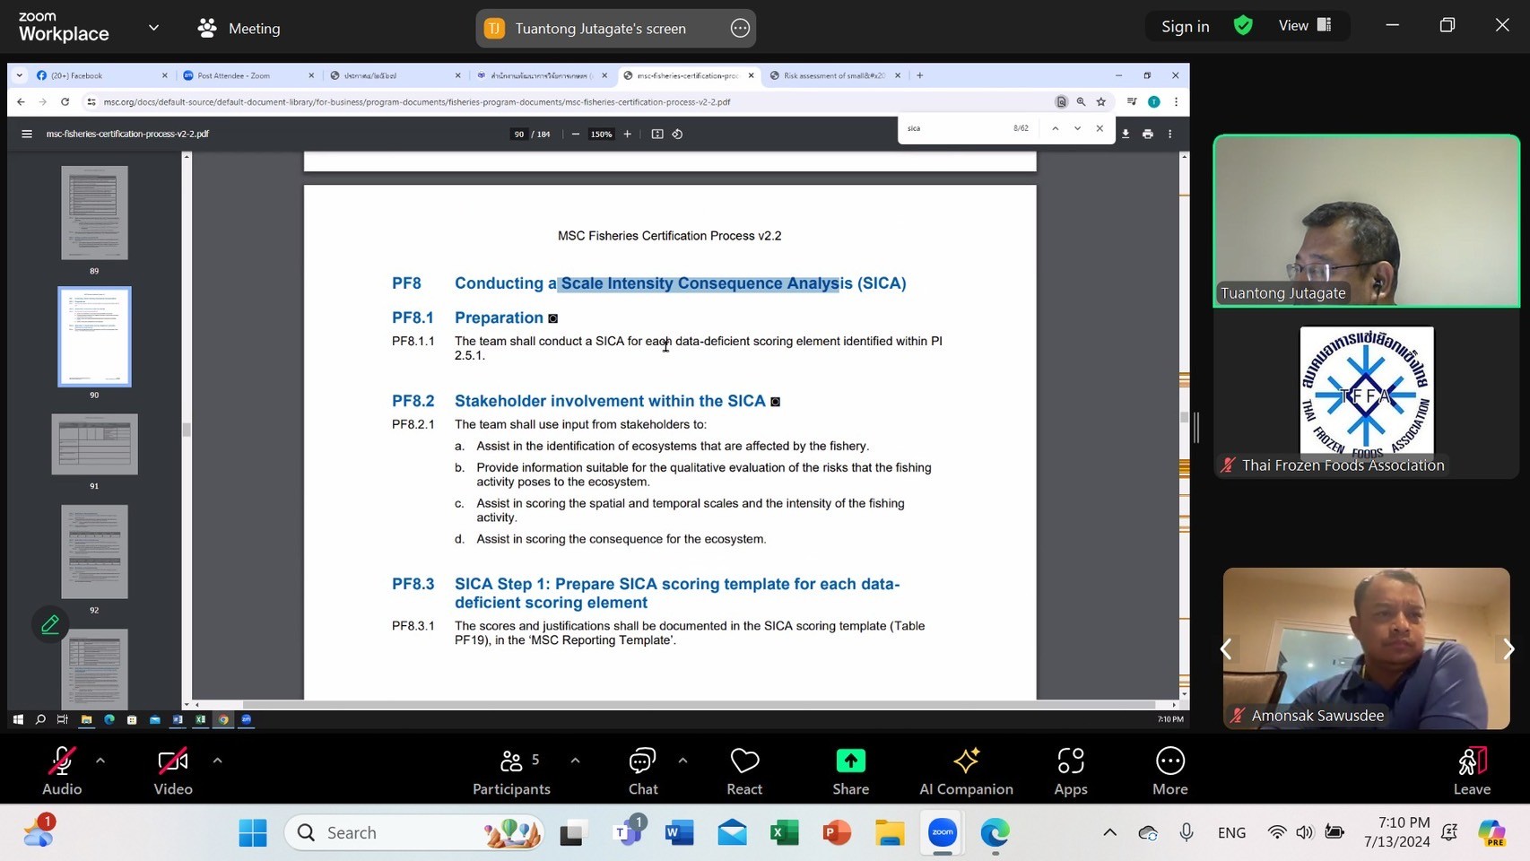Expand video settings arrow beside Video
The image size is (1530, 861).
217,761
